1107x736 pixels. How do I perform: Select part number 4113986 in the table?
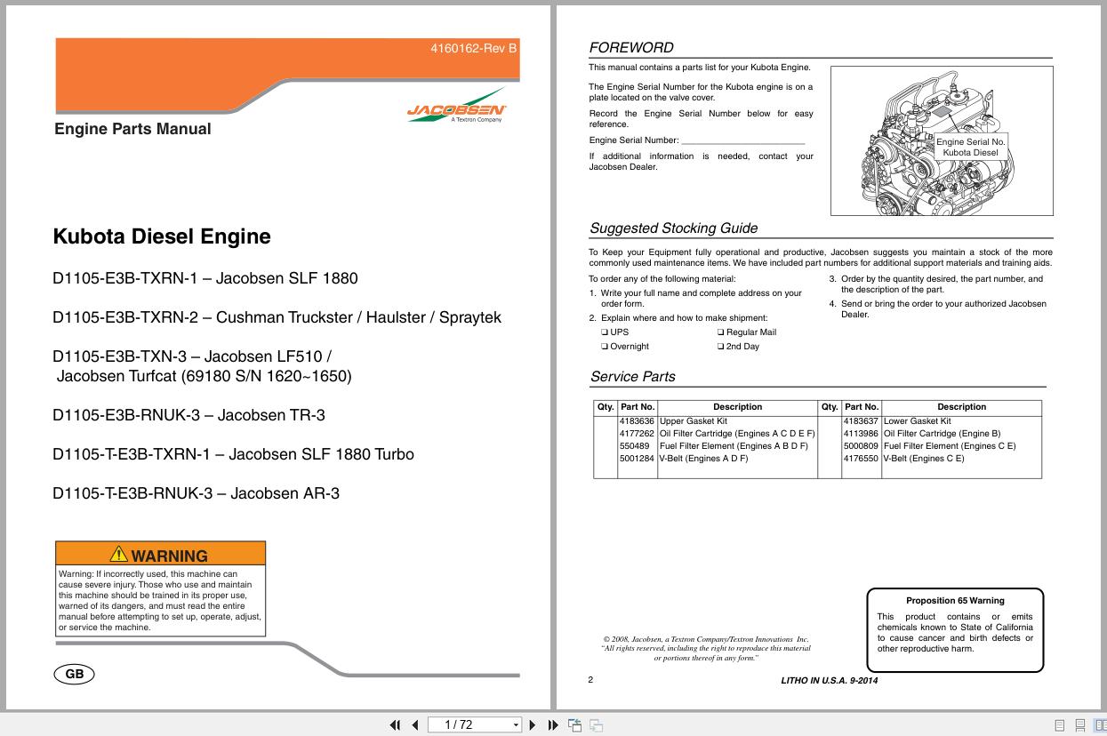[x=861, y=434]
